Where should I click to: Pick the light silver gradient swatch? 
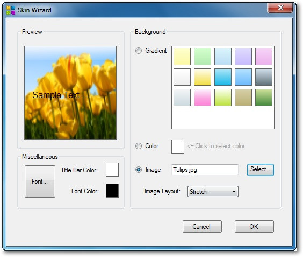[182, 98]
